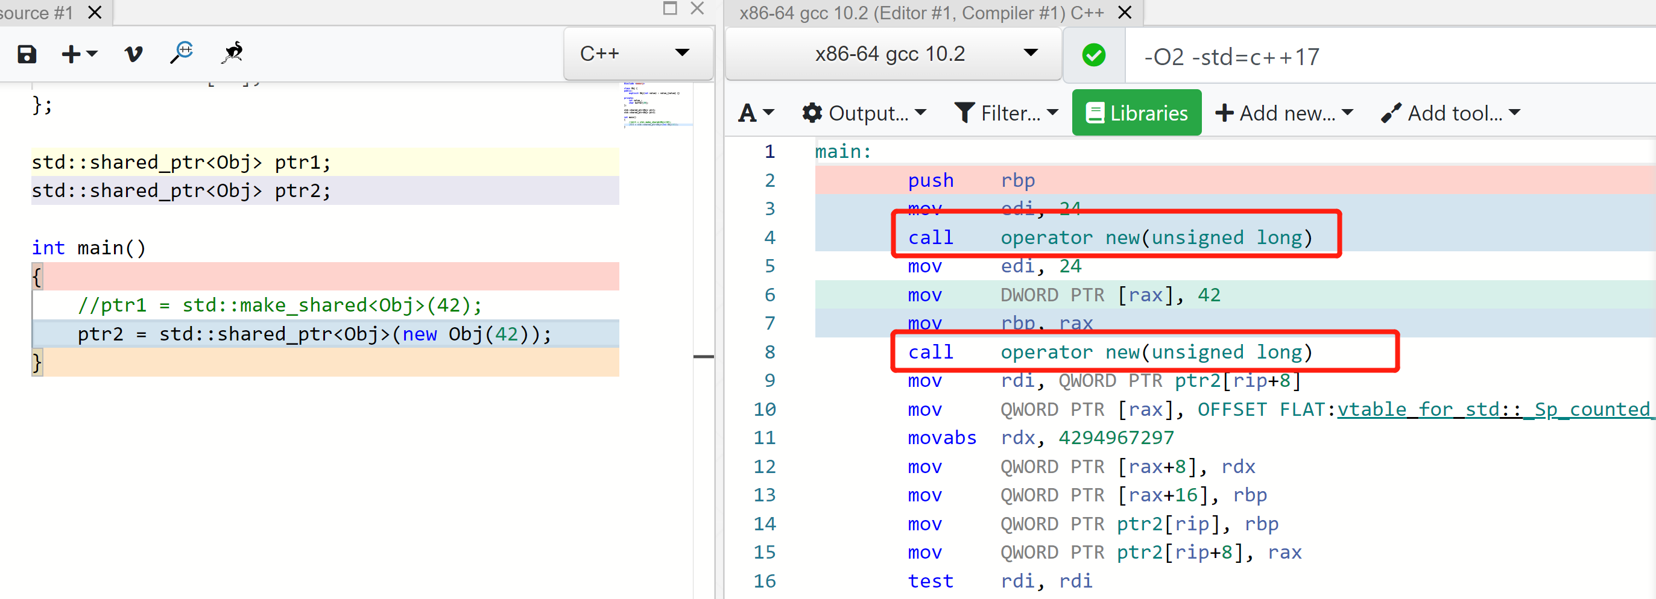
Task: Launch Quick-bench runner icon
Action: (232, 52)
